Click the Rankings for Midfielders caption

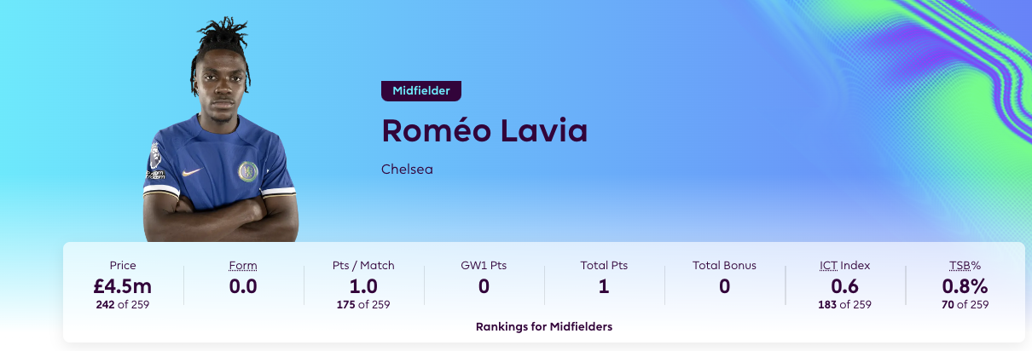tap(544, 326)
